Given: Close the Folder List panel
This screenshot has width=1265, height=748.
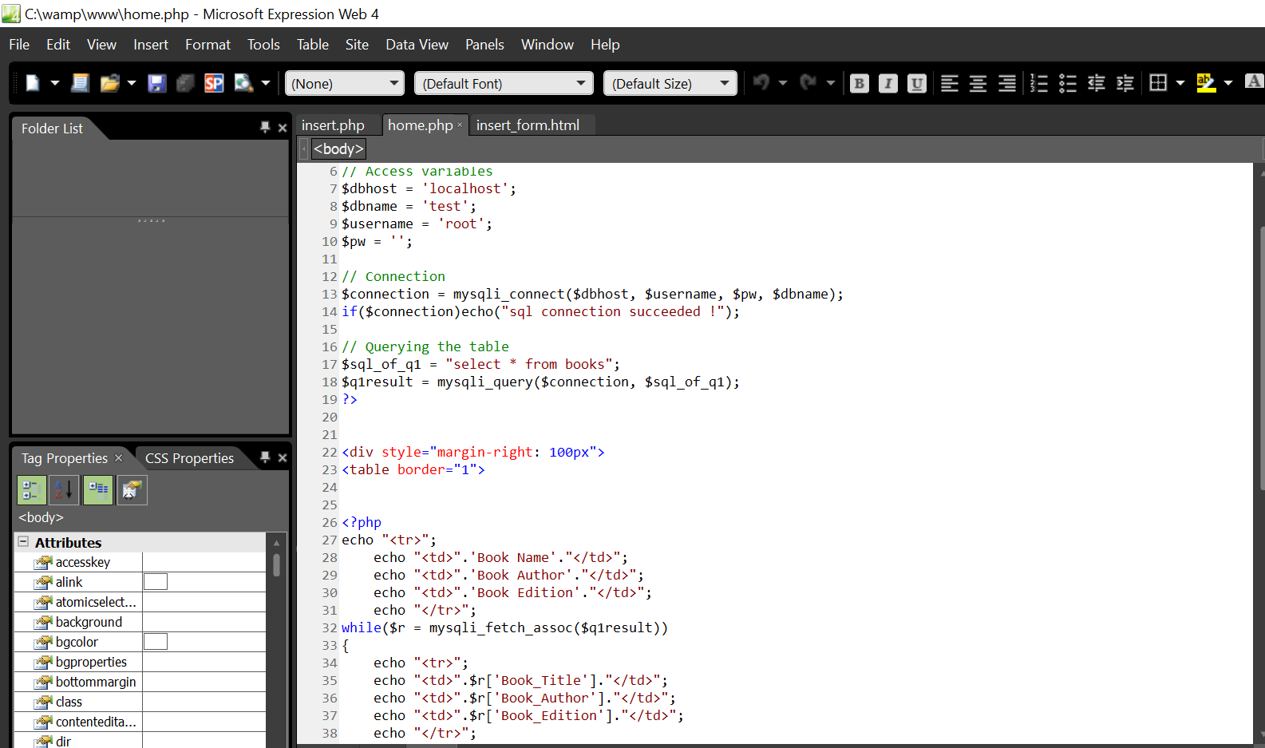Looking at the screenshot, I should click(x=283, y=128).
